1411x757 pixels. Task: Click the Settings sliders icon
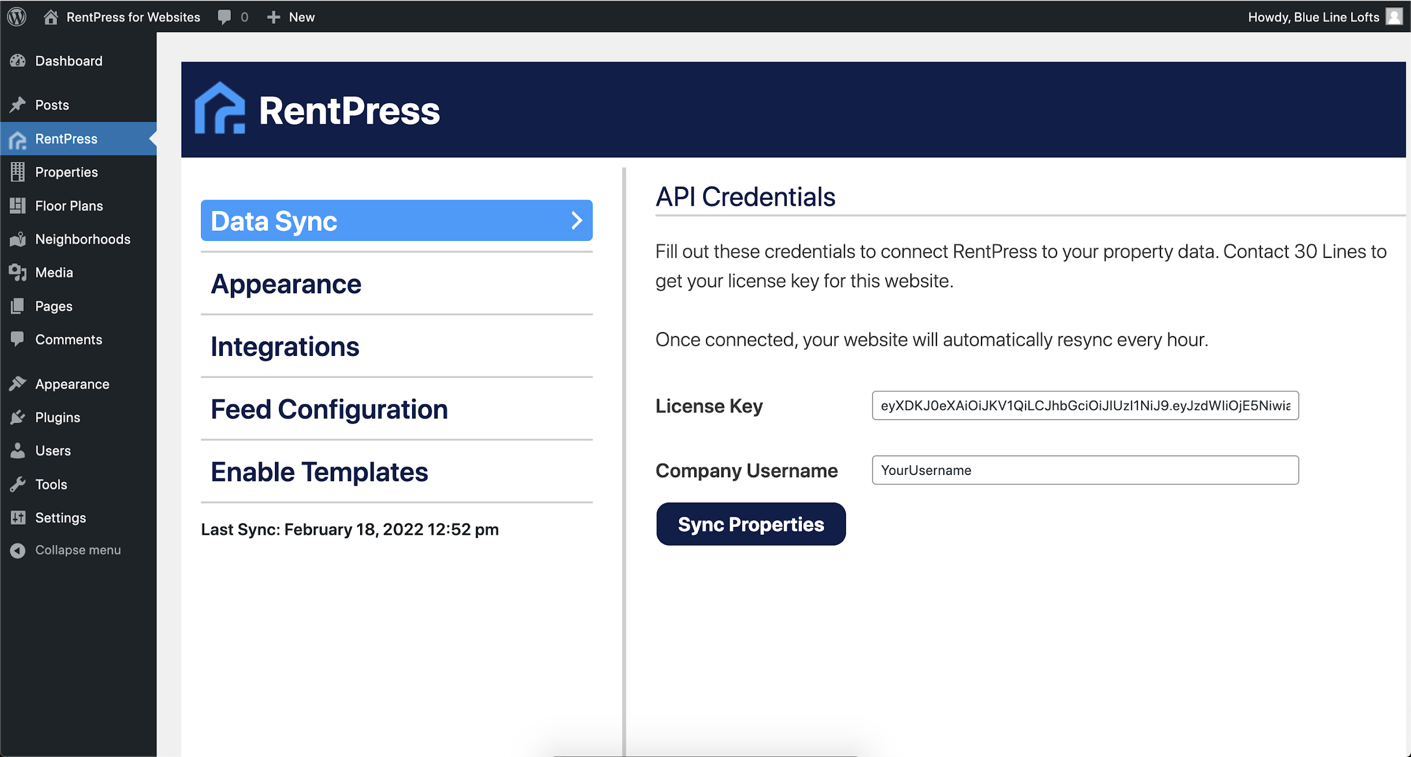coord(17,518)
